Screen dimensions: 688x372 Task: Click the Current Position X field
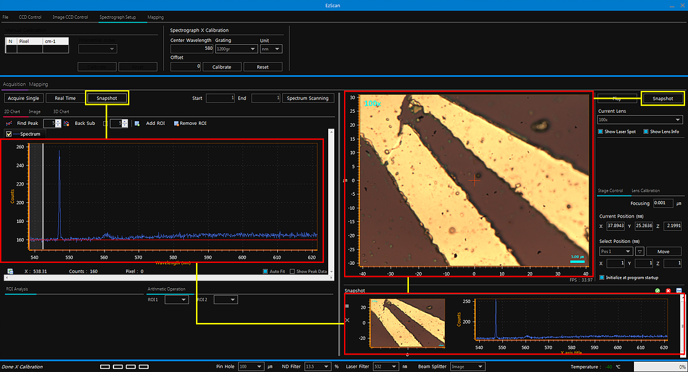pyautogui.click(x=616, y=225)
